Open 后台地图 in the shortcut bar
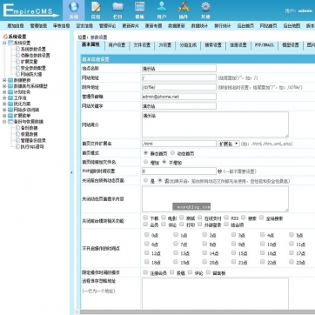Image resolution: width=315 pixels, height=315 pixels. [292, 26]
